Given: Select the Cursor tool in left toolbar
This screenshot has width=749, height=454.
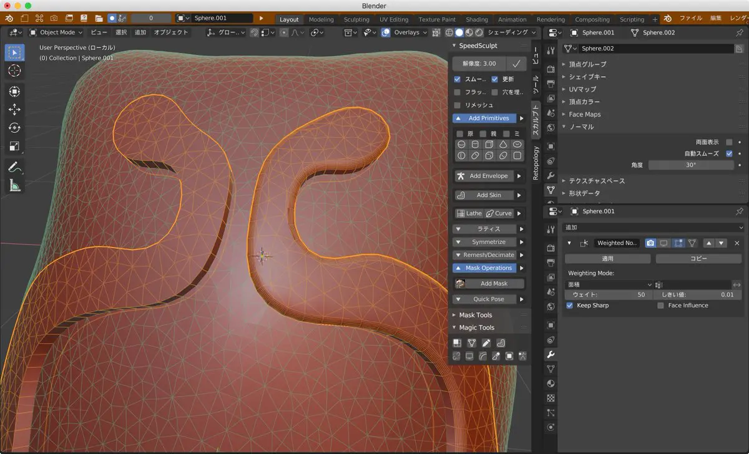Looking at the screenshot, I should [x=14, y=70].
